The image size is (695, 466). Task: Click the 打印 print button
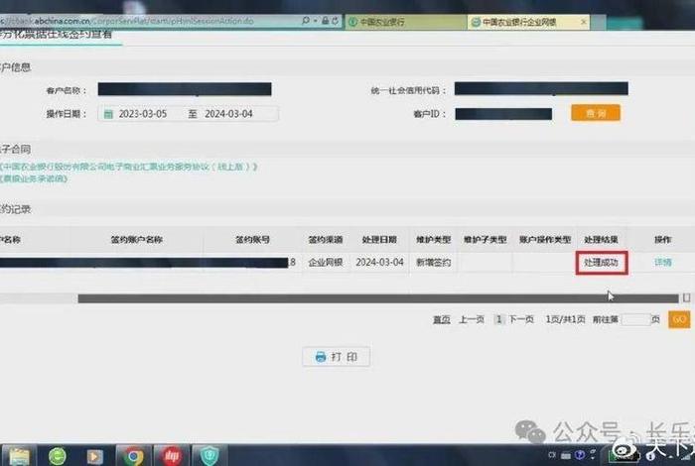pyautogui.click(x=336, y=357)
